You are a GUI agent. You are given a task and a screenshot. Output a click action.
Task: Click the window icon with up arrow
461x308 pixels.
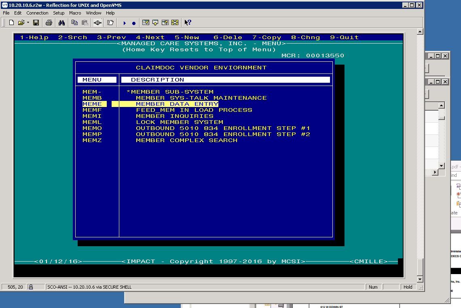click(x=155, y=23)
